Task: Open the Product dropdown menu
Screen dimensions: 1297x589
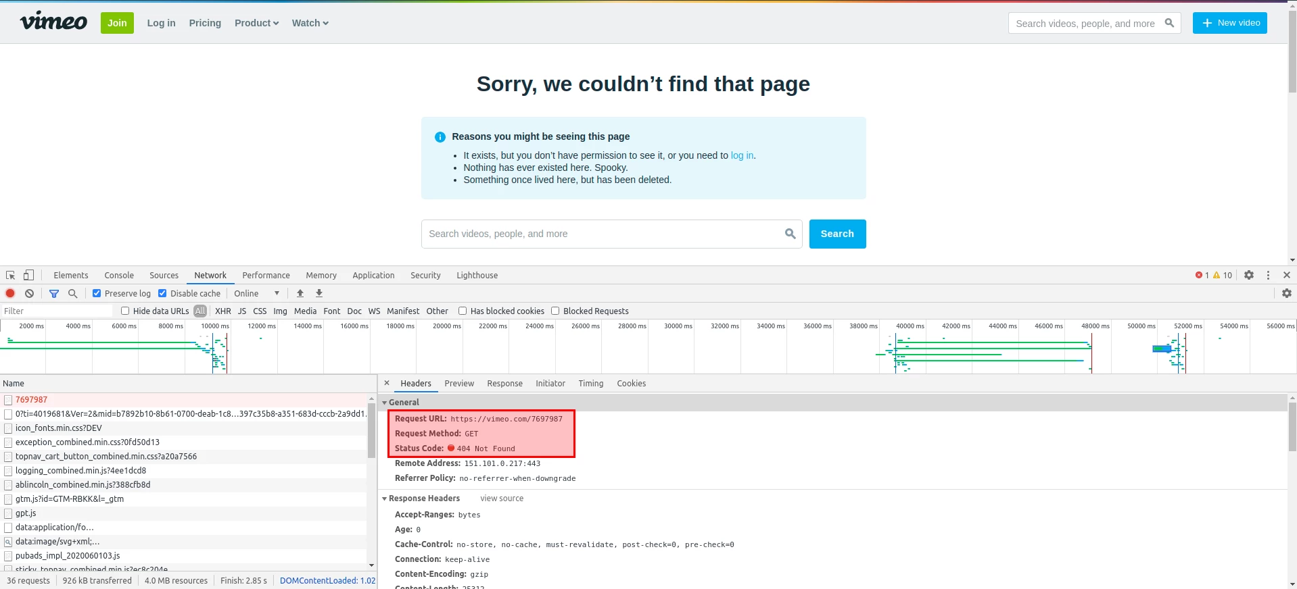Action: point(256,23)
